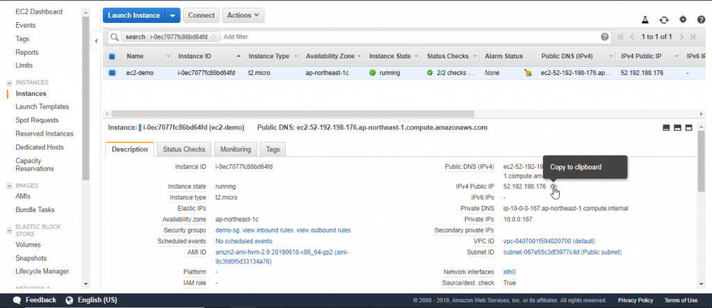The width and height of the screenshot is (712, 308).
Task: Open the Privacy Policy link
Action: click(x=636, y=300)
